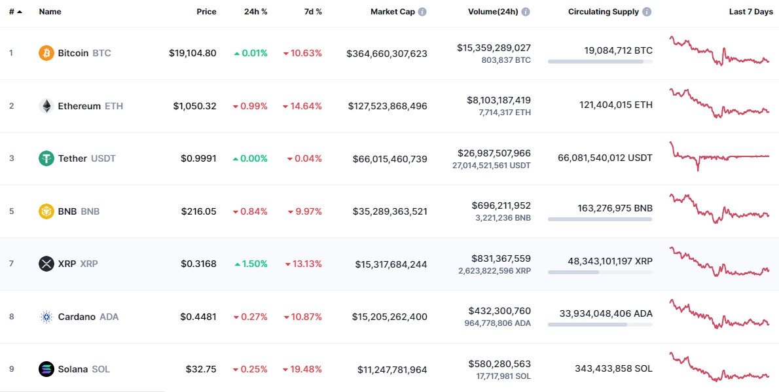This screenshot has height=392, width=779.
Task: Click the Solana logo icon
Action: [x=46, y=369]
